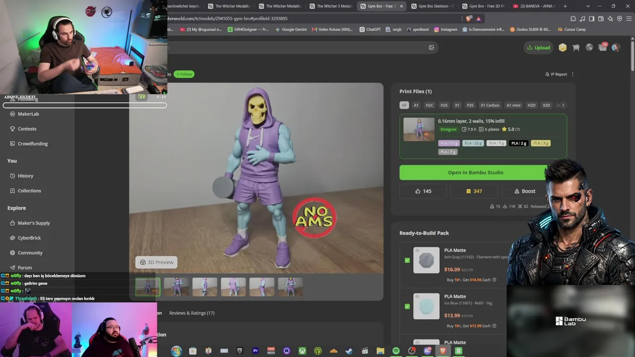Go to Contests in the sidebar
The width and height of the screenshot is (635, 357).
27,129
